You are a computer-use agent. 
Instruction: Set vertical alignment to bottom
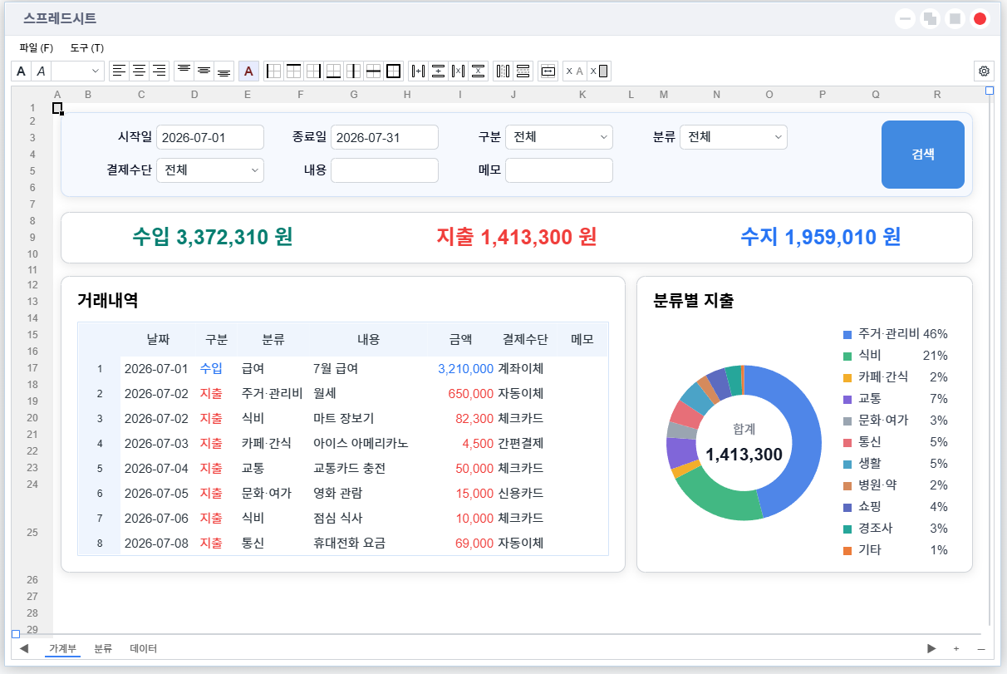[224, 71]
